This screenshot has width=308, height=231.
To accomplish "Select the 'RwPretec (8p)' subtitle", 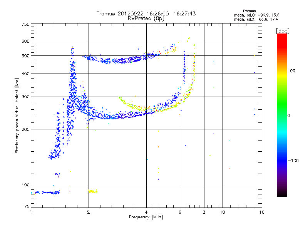I will click(146, 18).
